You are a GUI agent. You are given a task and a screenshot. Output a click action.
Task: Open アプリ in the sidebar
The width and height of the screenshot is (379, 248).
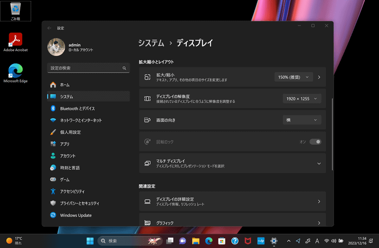89,144
